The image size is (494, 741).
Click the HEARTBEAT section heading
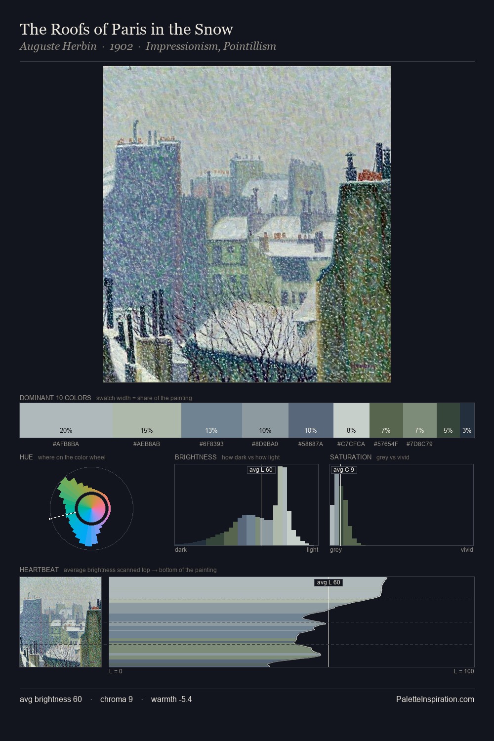pos(39,570)
